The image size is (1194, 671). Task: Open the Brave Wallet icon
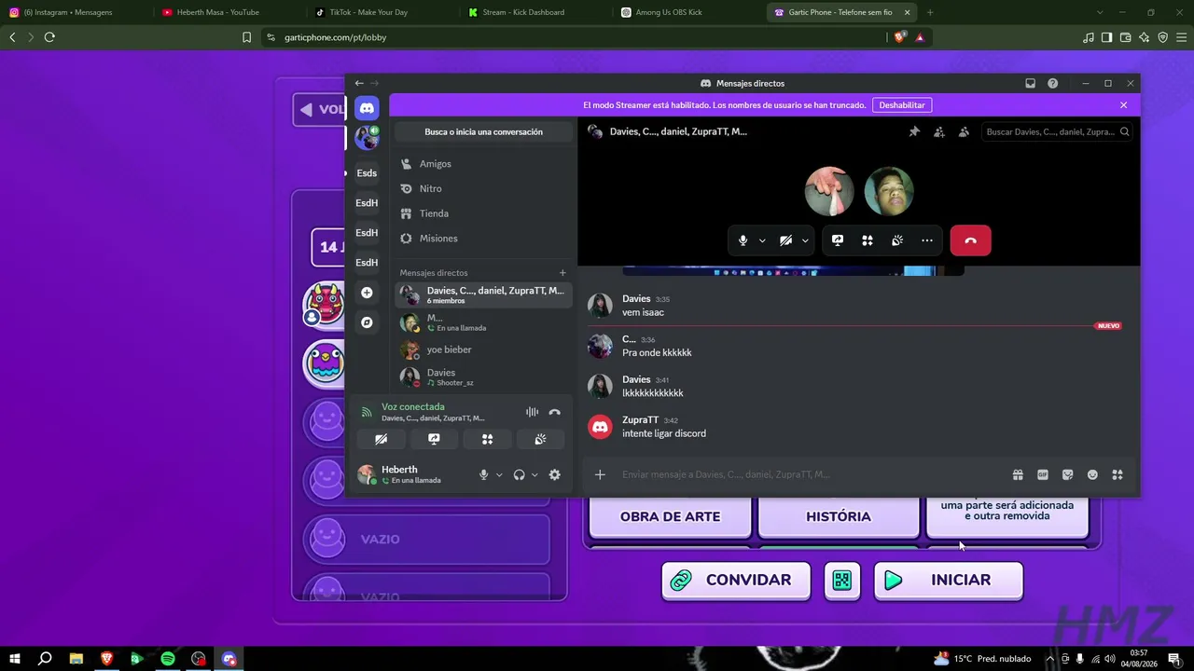[1125, 37]
